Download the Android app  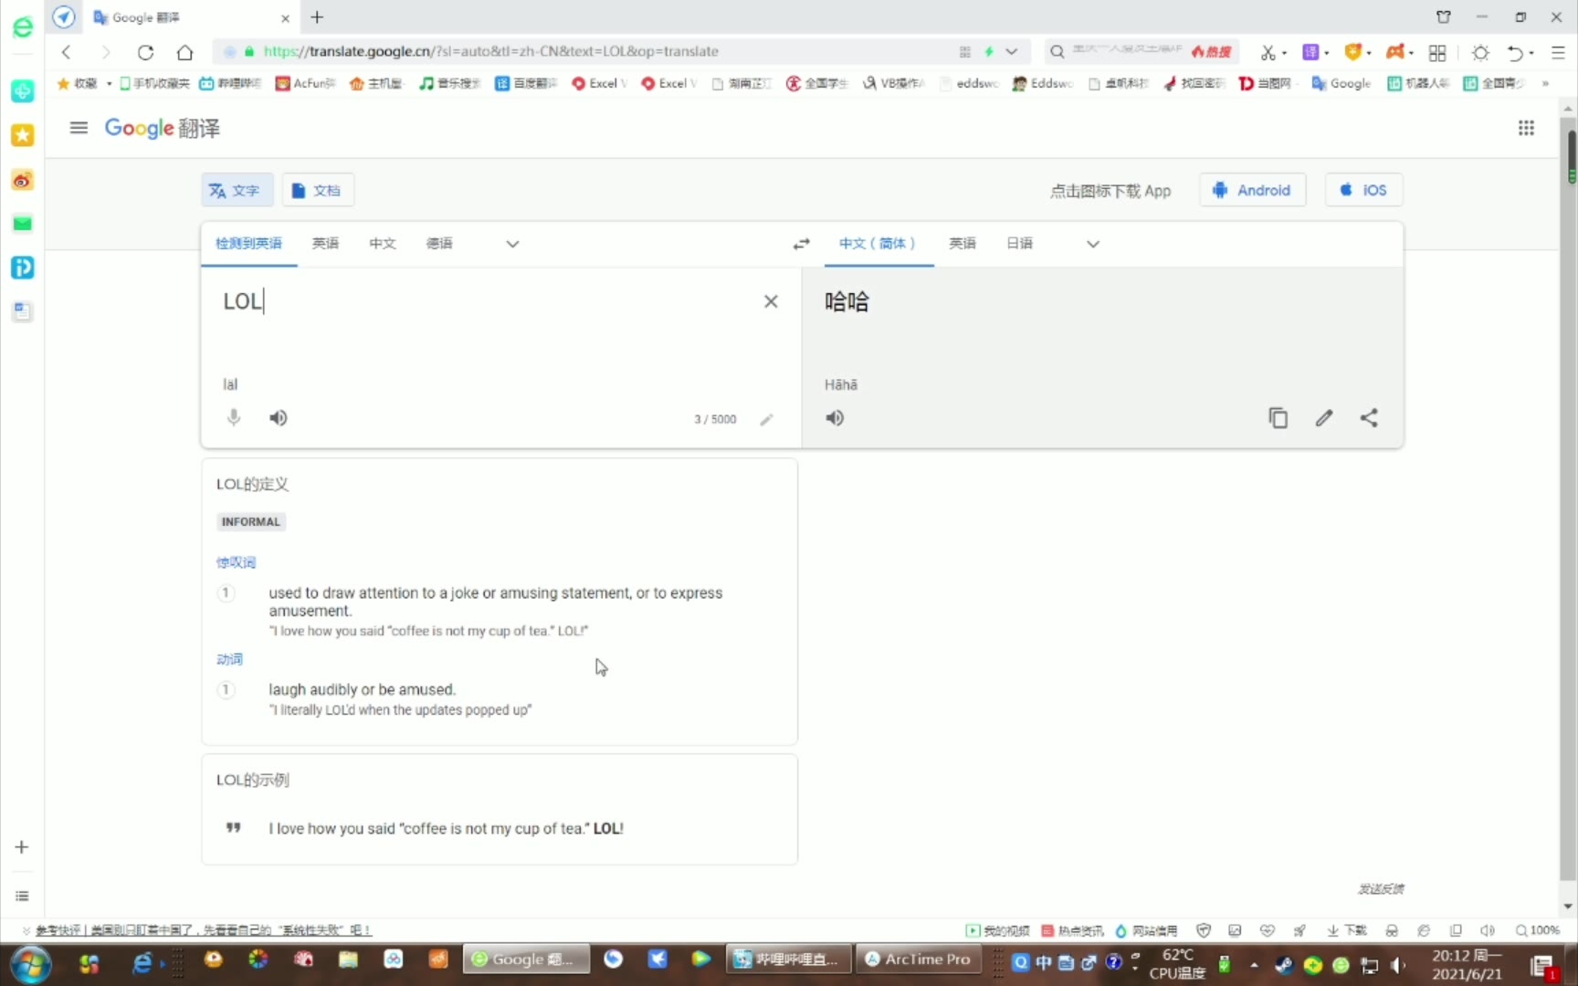pos(1252,190)
